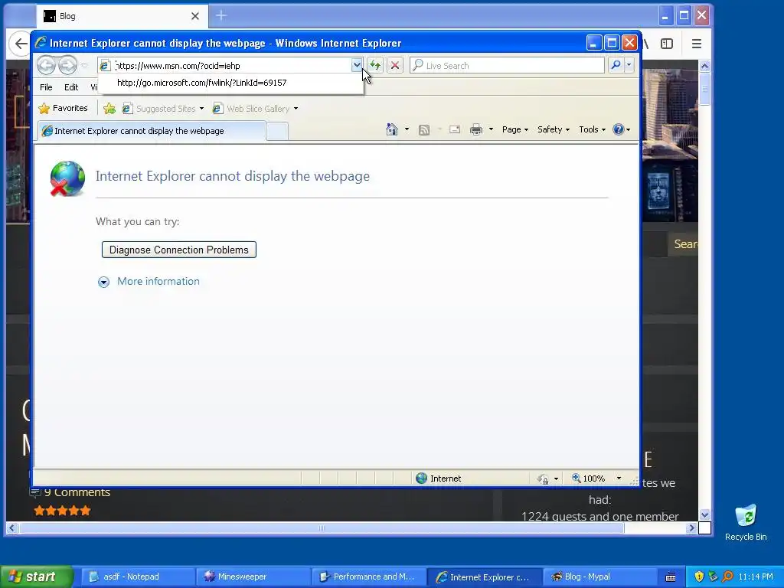The height and width of the screenshot is (588, 784).
Task: Click Mypal vertical scrollbar up arrow
Action: tap(704, 66)
